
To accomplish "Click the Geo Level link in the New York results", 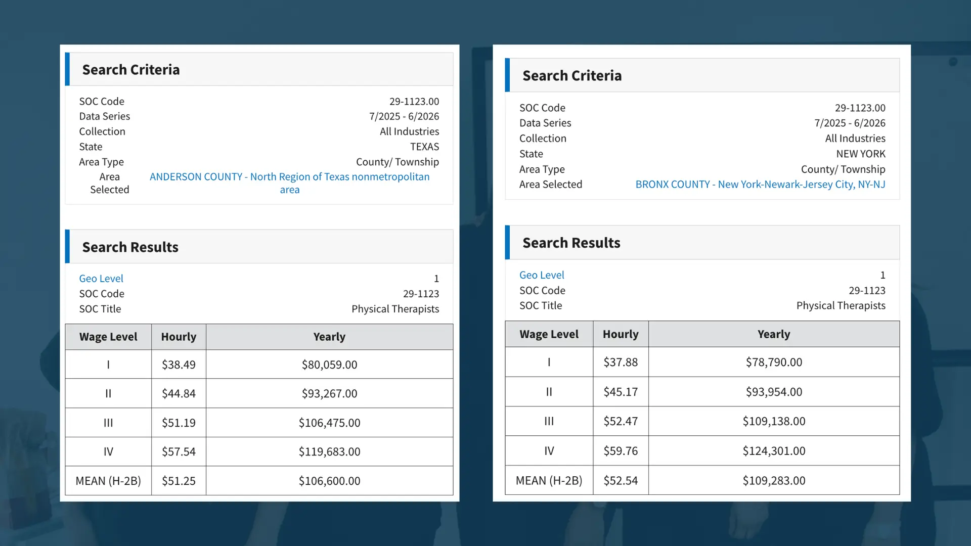I will point(542,275).
